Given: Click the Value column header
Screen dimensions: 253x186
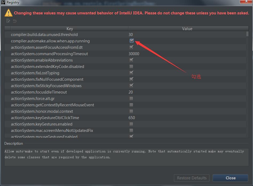Looking at the screenshot, I should [x=187, y=29].
